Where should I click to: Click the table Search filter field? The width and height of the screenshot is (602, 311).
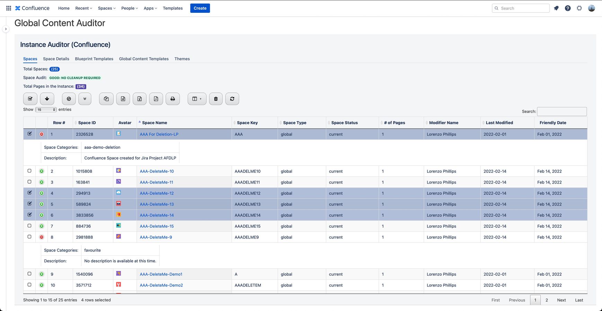562,111
